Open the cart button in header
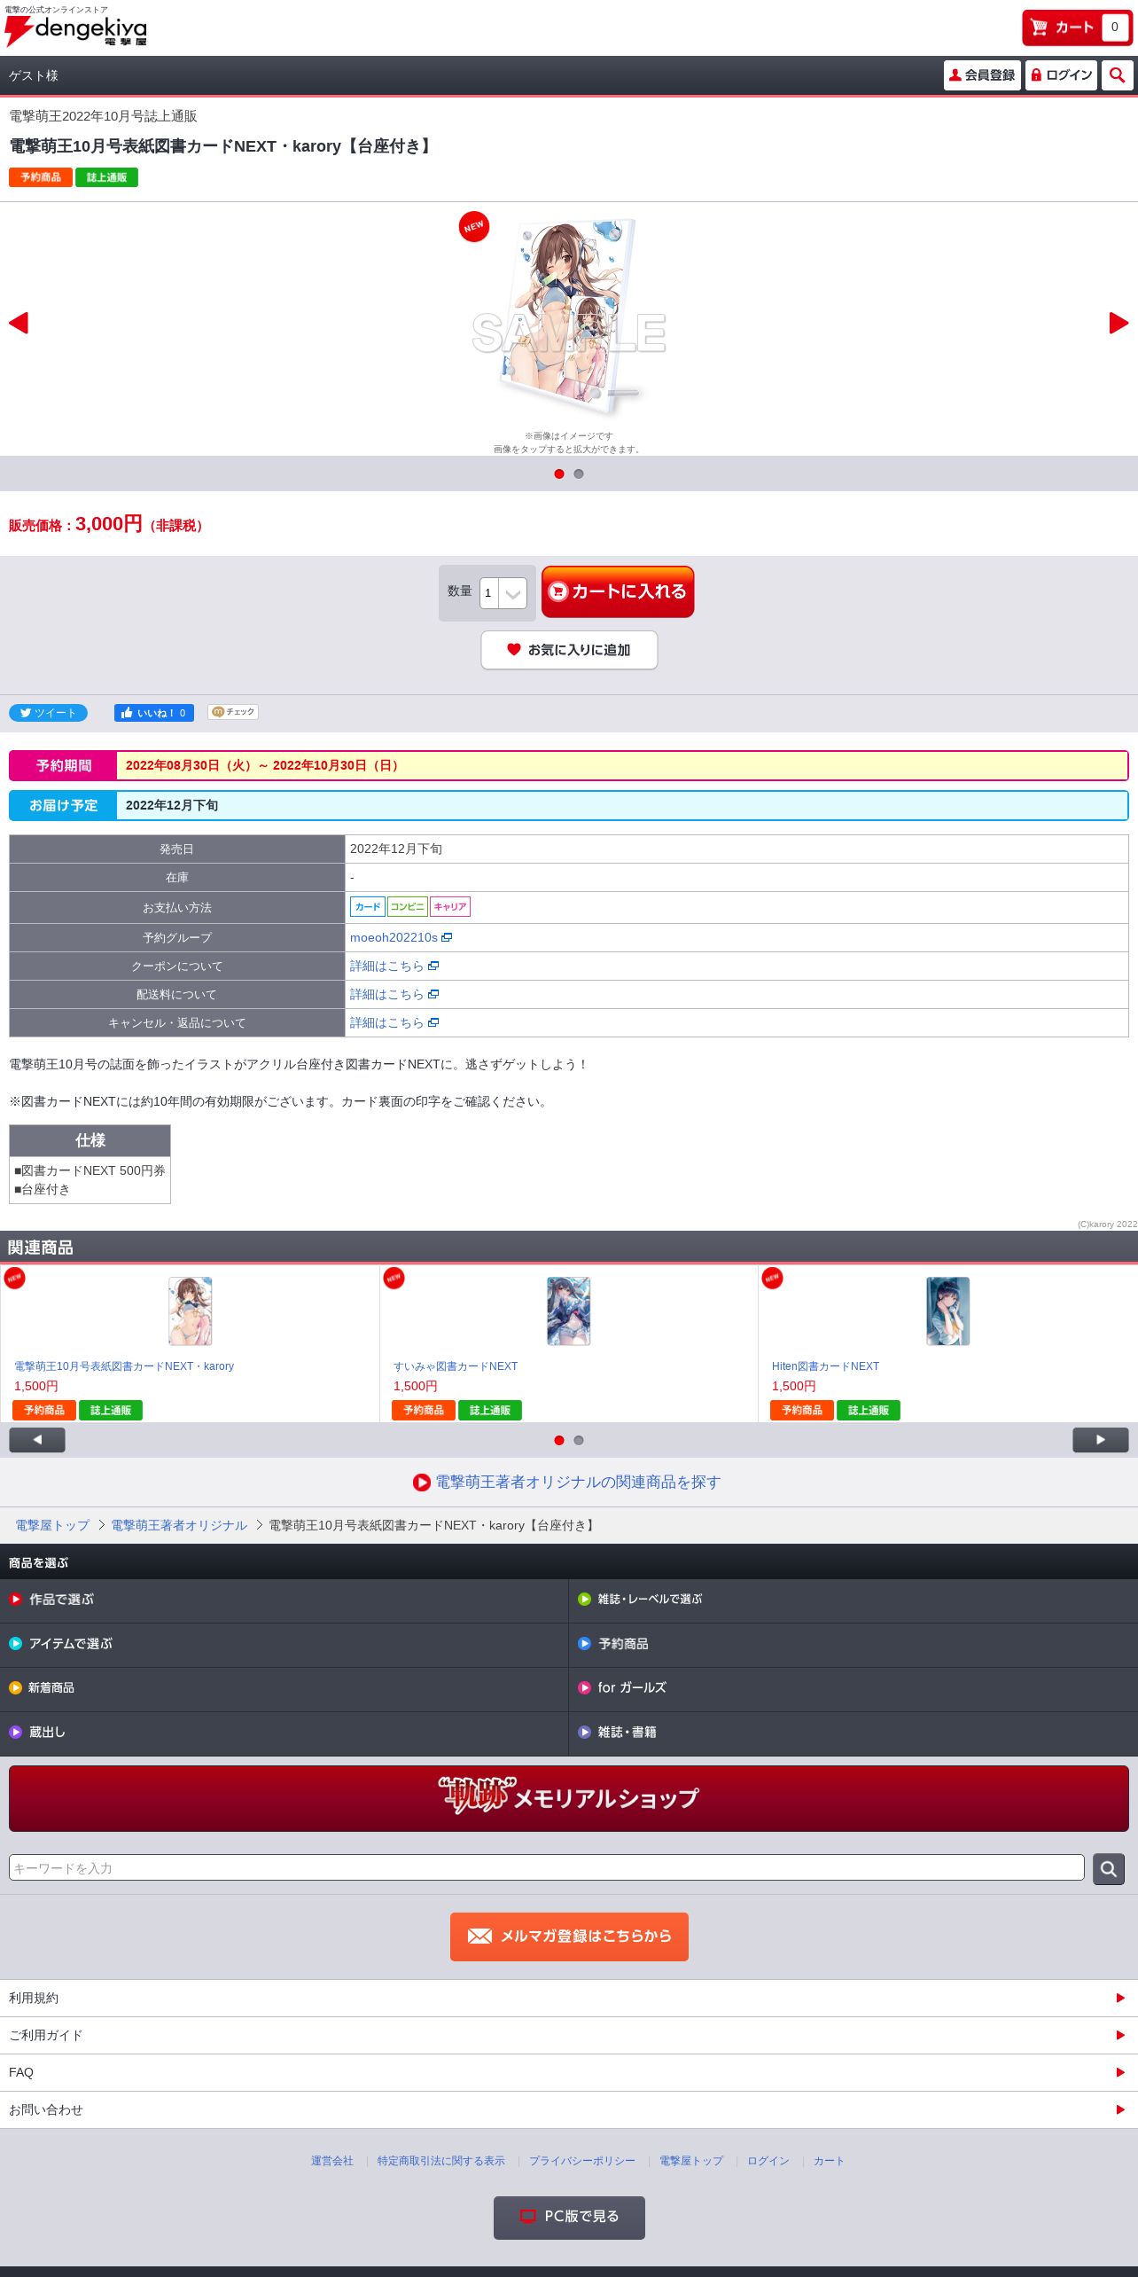Image resolution: width=1138 pixels, height=2277 pixels. pyautogui.click(x=1077, y=27)
